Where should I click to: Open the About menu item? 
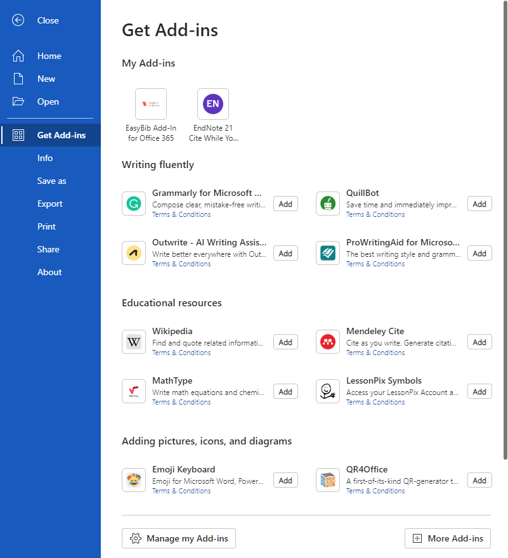50,272
